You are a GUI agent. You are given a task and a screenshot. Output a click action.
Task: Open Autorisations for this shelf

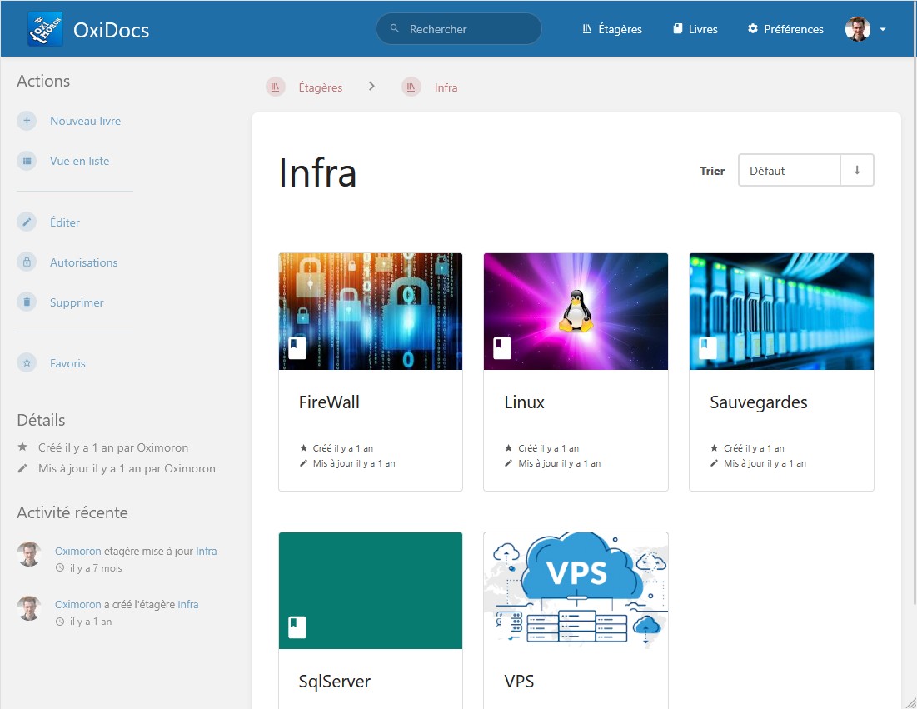coord(83,262)
